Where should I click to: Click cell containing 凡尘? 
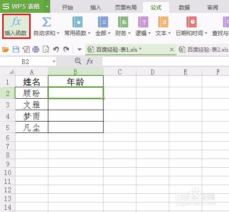click(31, 127)
